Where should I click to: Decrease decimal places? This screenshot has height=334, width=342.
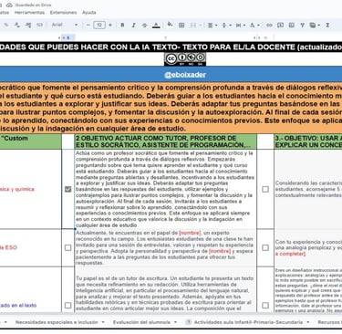17,25
